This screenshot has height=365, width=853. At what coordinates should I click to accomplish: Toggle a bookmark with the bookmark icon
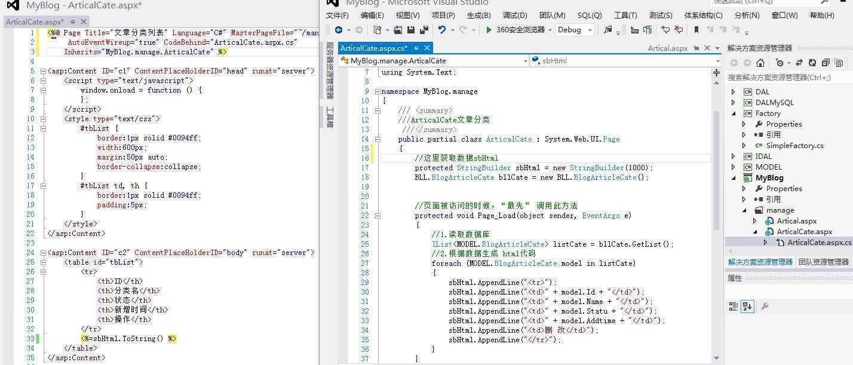pyautogui.click(x=696, y=30)
